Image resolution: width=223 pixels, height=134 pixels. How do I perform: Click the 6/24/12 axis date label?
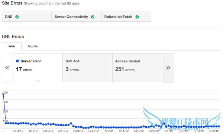[78, 131]
